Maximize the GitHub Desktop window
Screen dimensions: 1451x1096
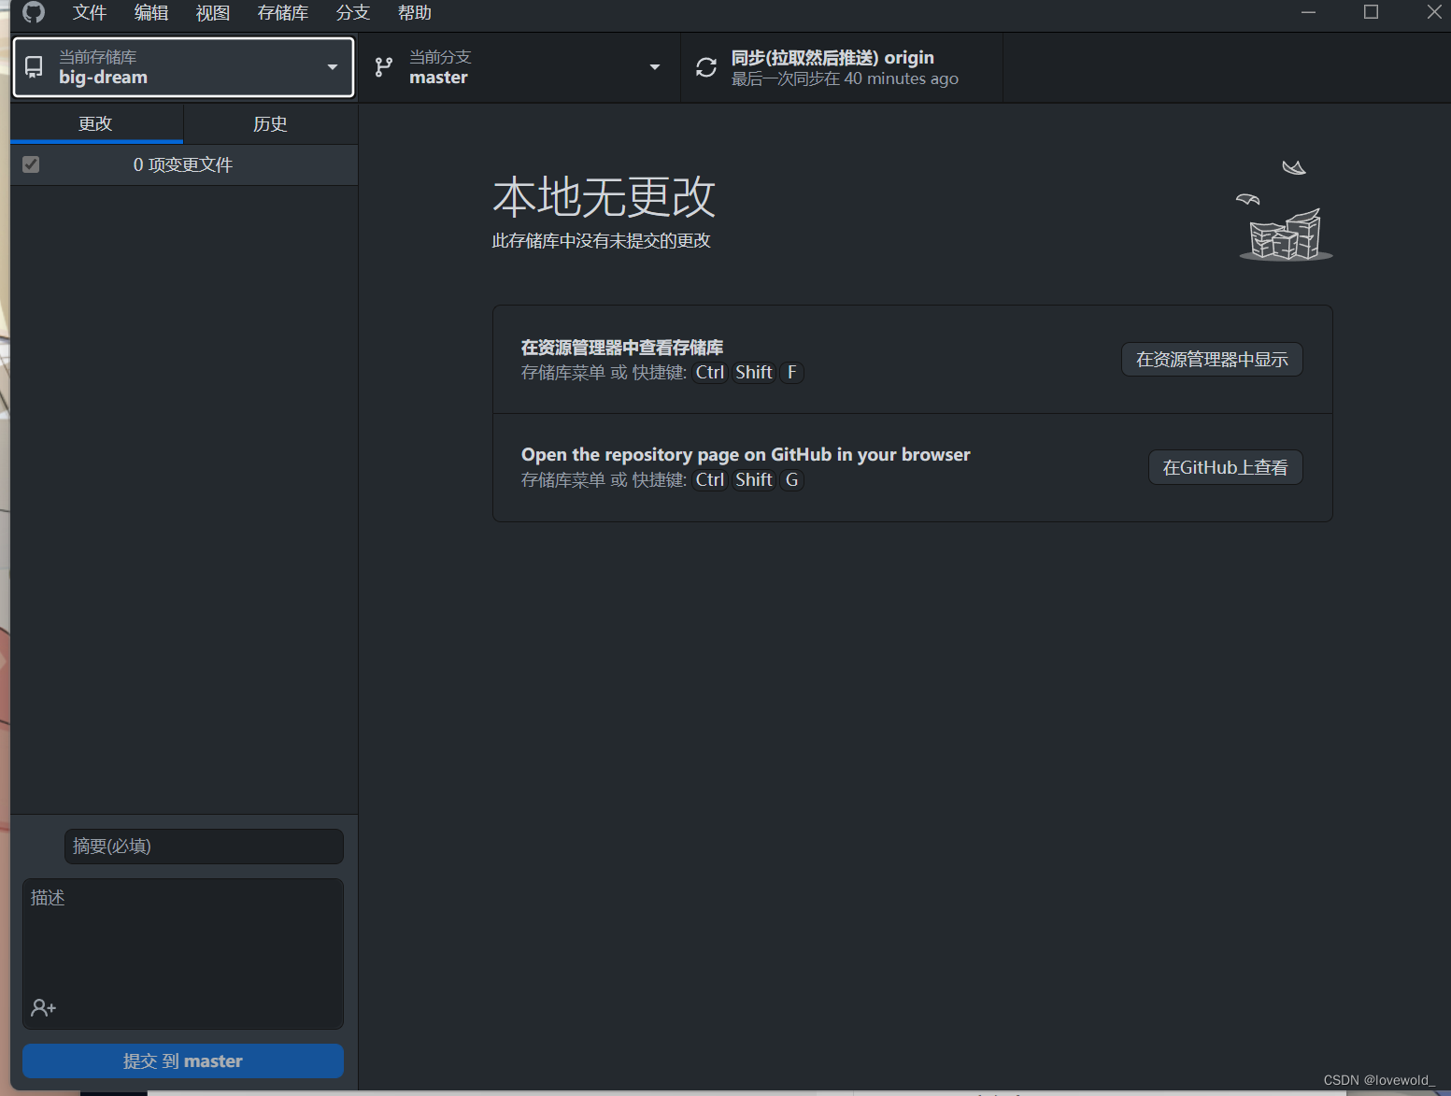1372,12
